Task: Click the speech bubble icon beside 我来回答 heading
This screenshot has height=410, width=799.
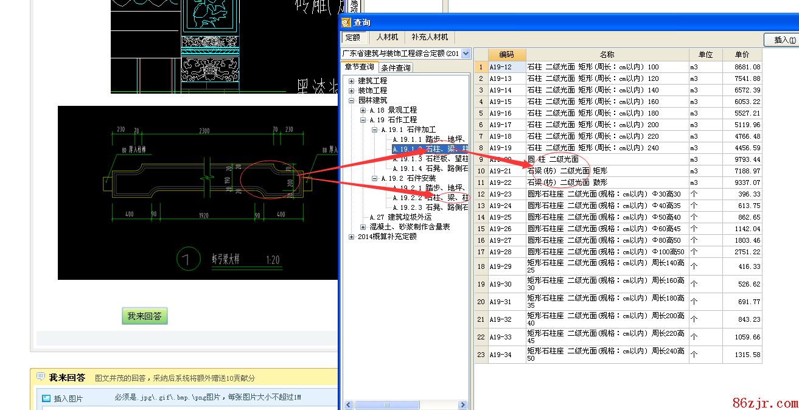Action: (x=41, y=377)
